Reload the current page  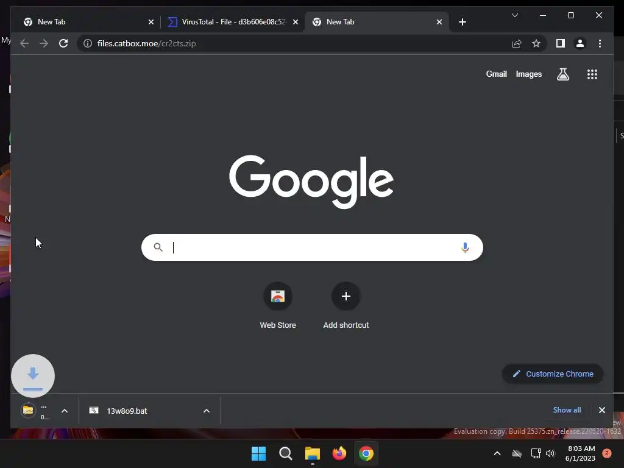click(63, 43)
